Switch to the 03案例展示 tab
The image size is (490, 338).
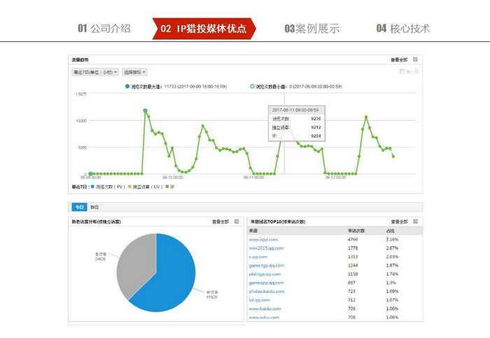[312, 29]
